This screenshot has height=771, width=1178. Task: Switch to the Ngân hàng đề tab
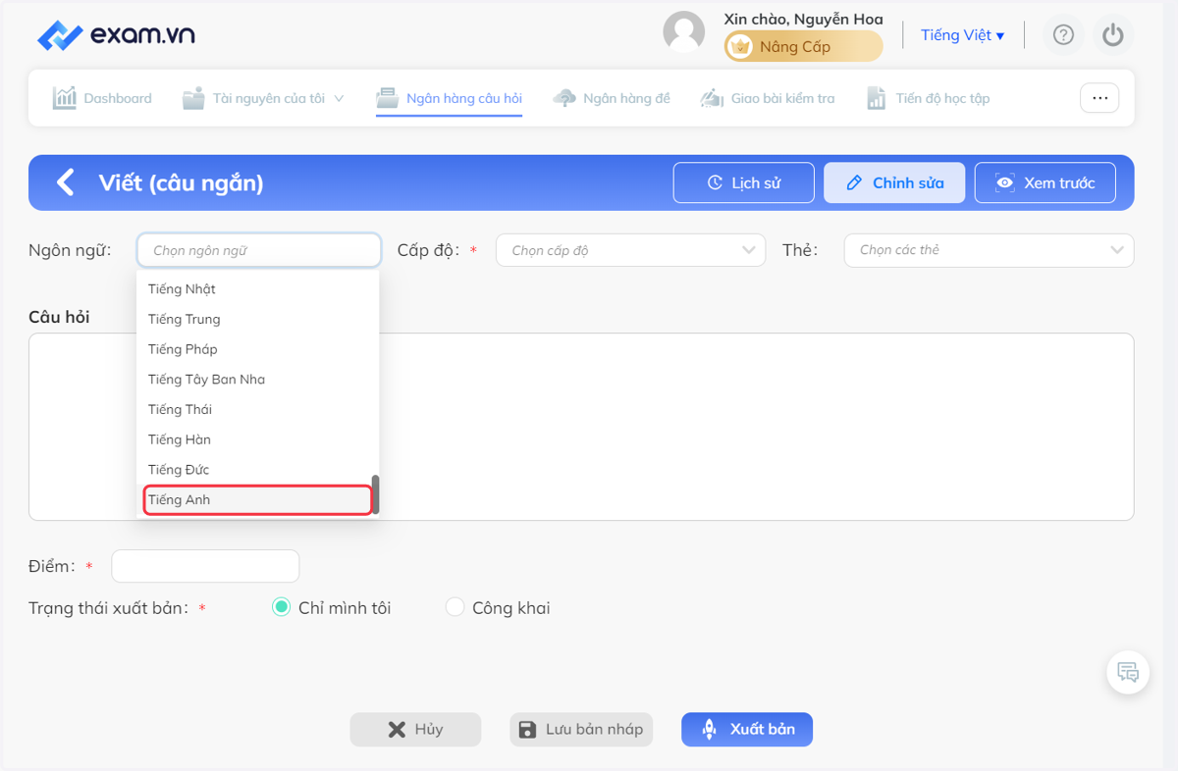click(612, 98)
